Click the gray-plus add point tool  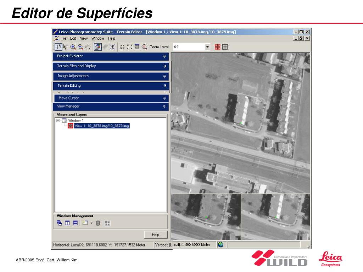click(x=105, y=47)
